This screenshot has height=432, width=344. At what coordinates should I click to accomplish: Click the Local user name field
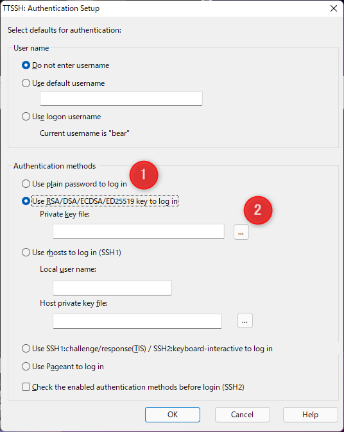(x=112, y=288)
